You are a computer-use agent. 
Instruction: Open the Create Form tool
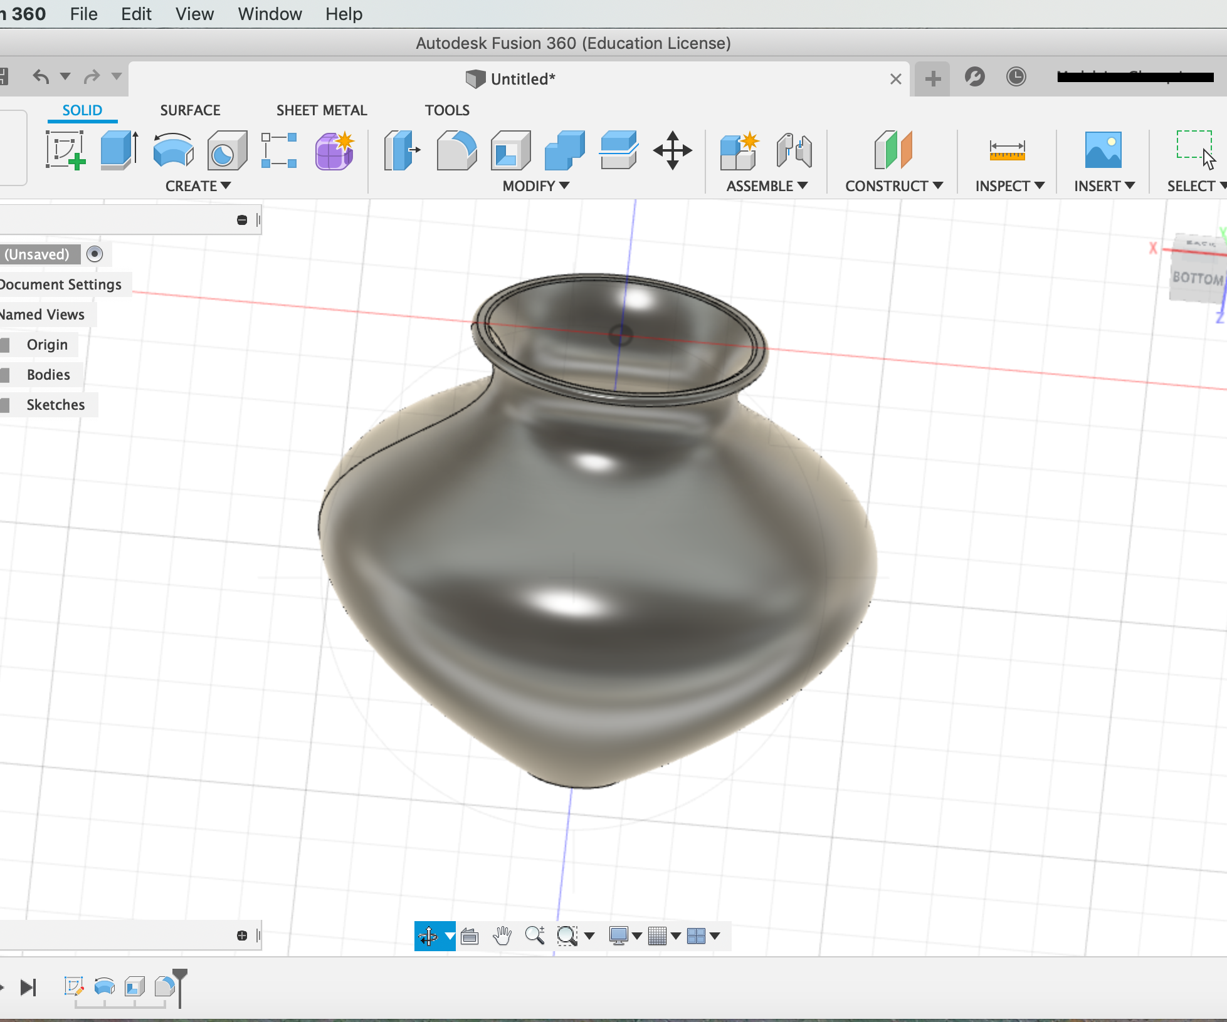click(x=334, y=150)
